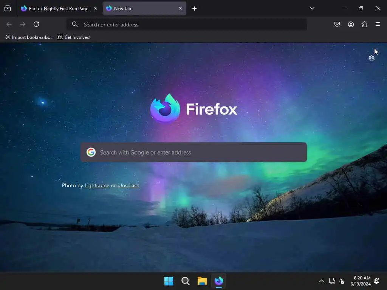Screen dimensions: 387x290
Task: Open the Windows Start menu
Action: click(x=169, y=281)
